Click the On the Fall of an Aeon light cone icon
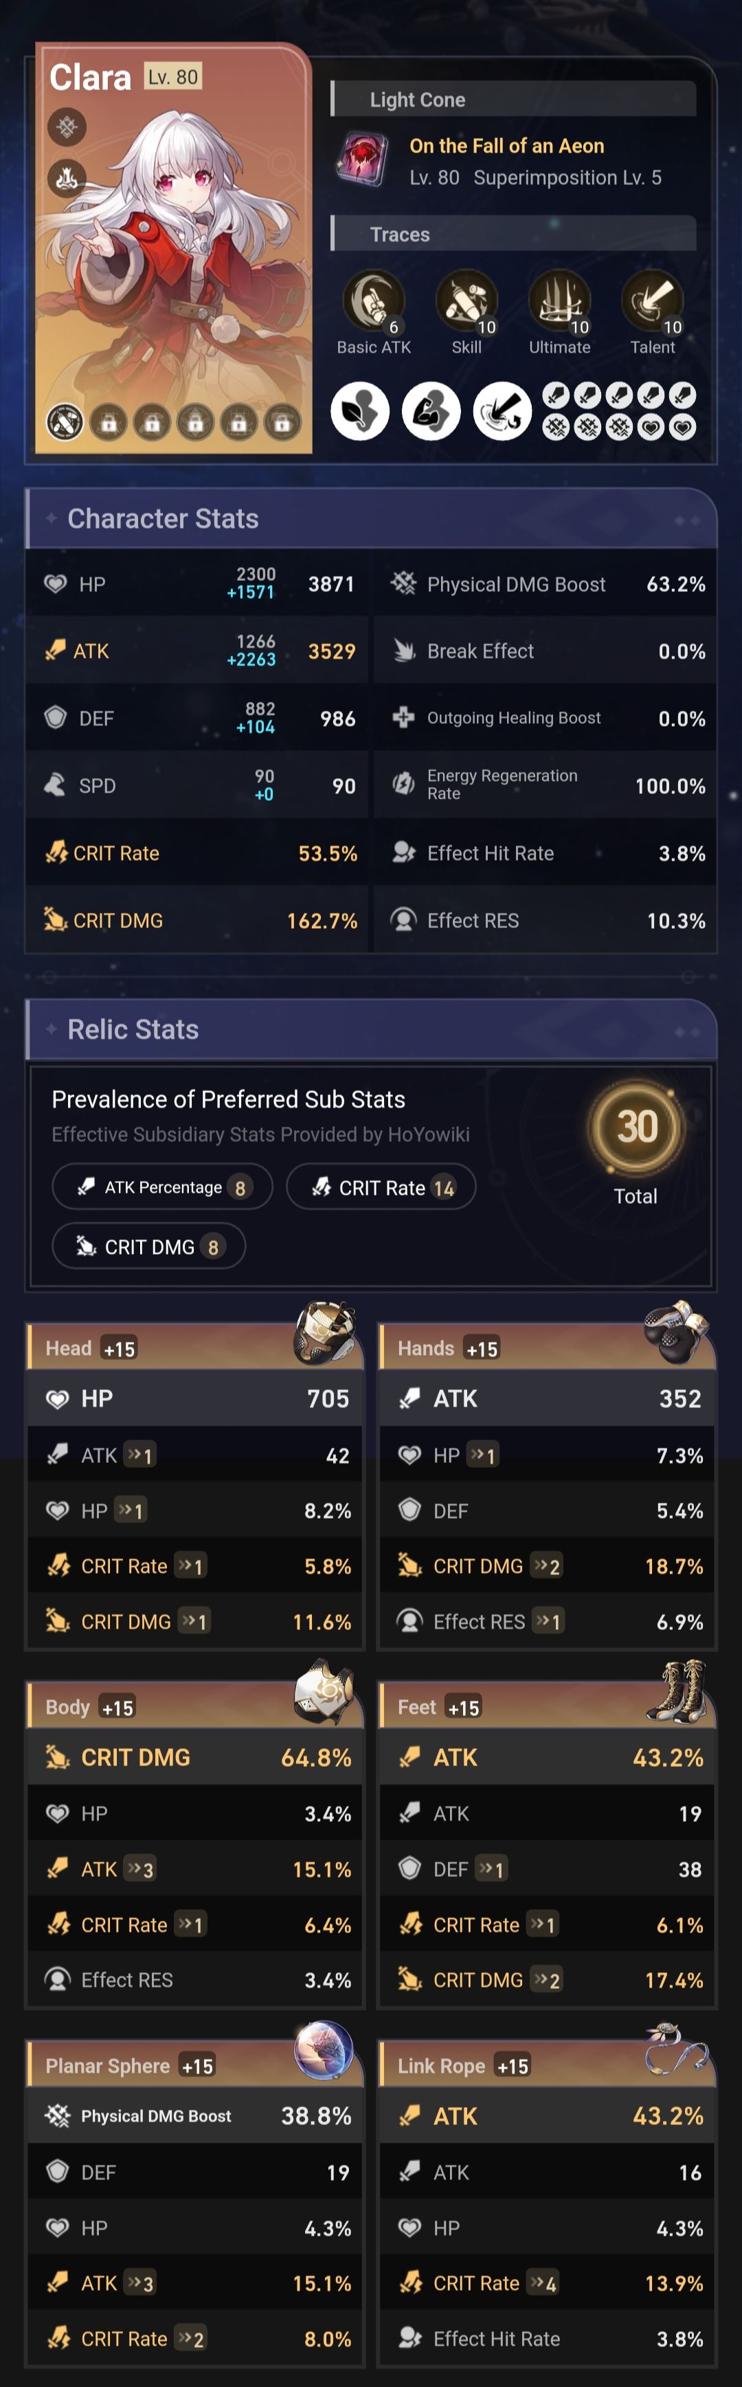The height and width of the screenshot is (2387, 742). tap(360, 159)
